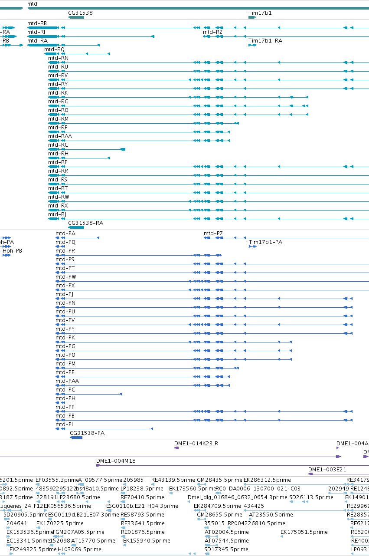369x556 pixels.
Task: Click the CG31538 gene label
Action: [80, 13]
